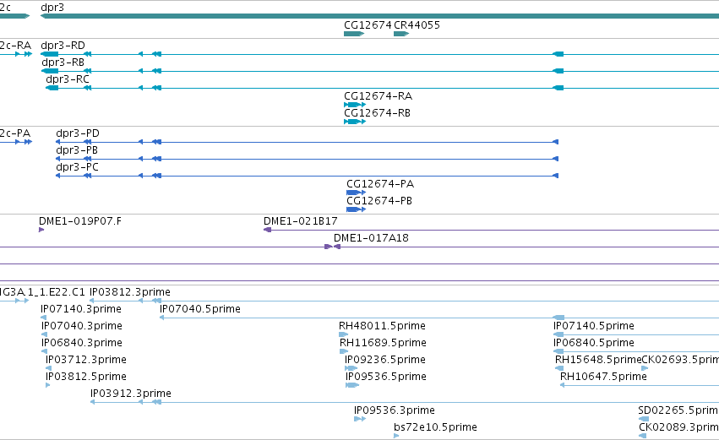Screen dimensions: 719x440
Task: Click the CG12674 gene arrow glyph
Action: pos(354,34)
